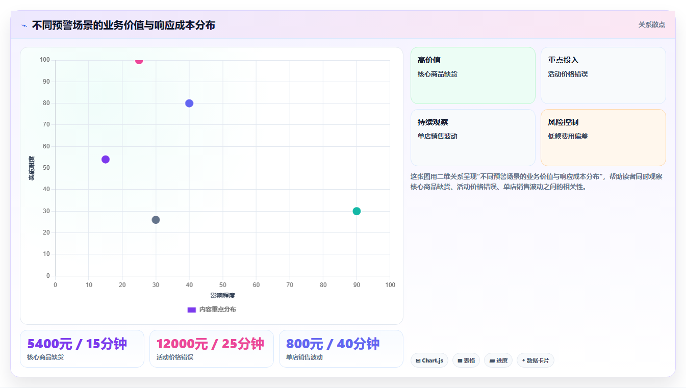Click the 低频费用偏差 text
Screen dimensions: 686x388
[x=568, y=136]
